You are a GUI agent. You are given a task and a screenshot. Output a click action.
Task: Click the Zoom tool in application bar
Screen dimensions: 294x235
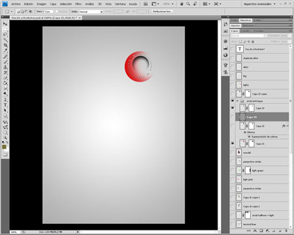(x=188, y=4)
